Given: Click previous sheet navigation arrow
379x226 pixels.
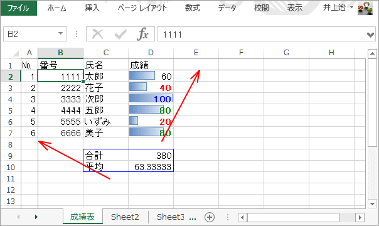Looking at the screenshot, I should [18, 217].
